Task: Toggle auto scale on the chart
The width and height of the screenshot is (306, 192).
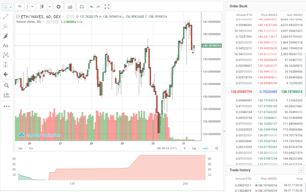Action: click(205, 148)
